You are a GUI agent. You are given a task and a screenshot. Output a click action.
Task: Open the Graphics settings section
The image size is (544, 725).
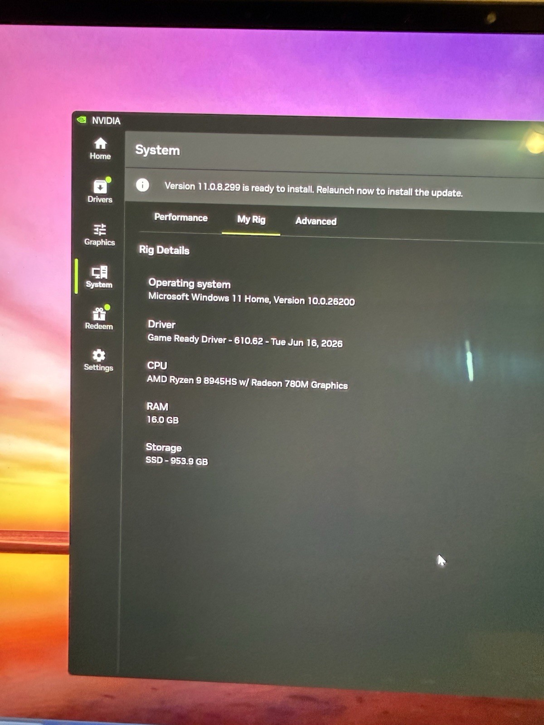coord(100,234)
